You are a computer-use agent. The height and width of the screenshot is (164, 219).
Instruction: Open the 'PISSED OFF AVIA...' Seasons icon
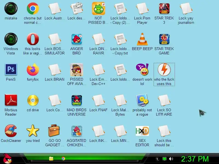[x=77, y=70]
